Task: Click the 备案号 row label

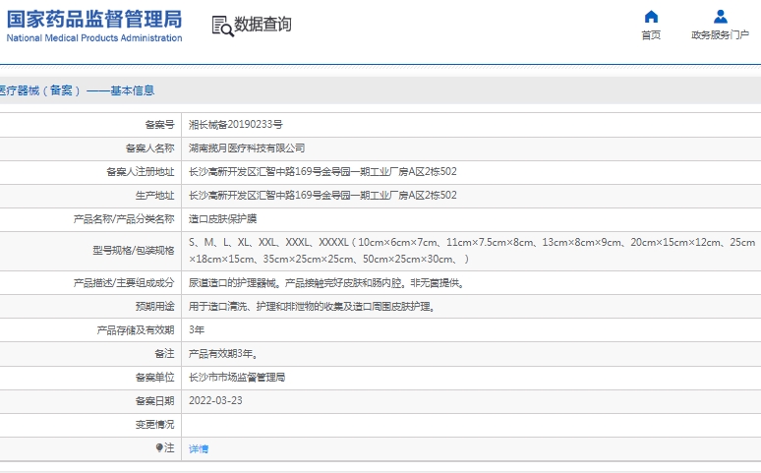Action: coord(159,125)
